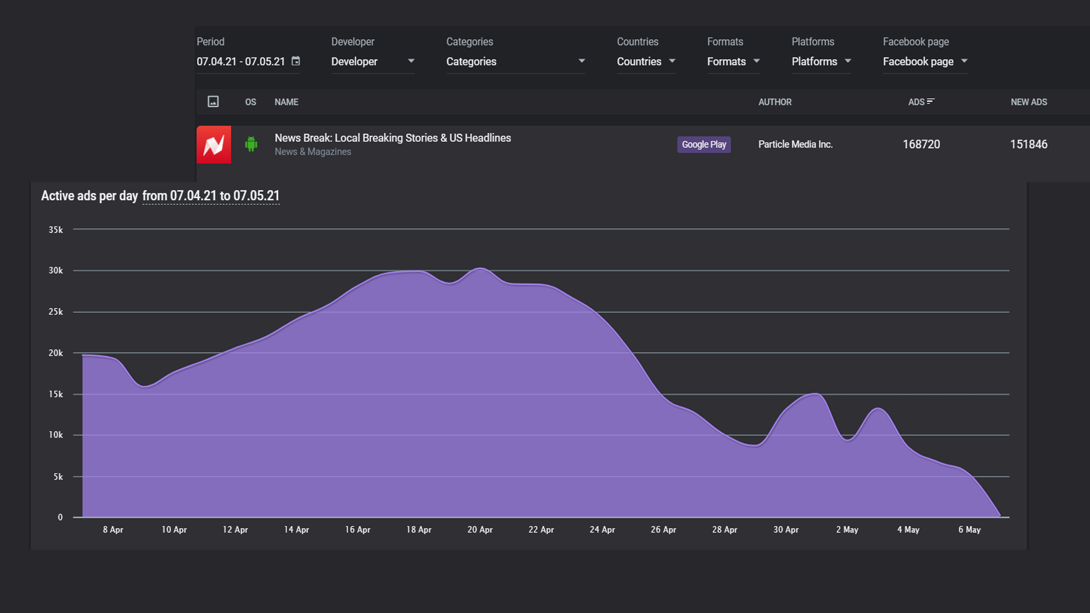Click the Facebook page dropdown arrow
The image size is (1090, 613).
pyautogui.click(x=964, y=61)
